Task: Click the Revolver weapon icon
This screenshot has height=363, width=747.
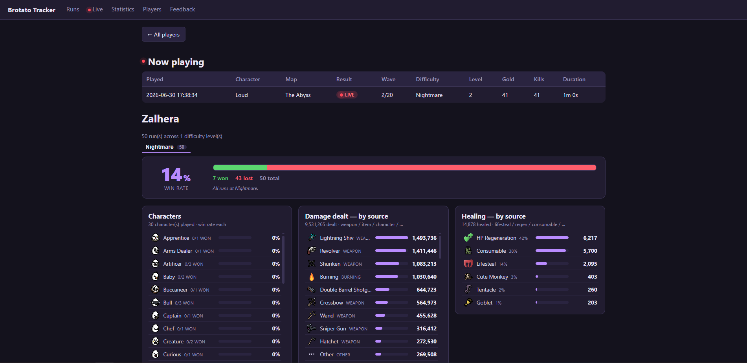Action: point(312,250)
